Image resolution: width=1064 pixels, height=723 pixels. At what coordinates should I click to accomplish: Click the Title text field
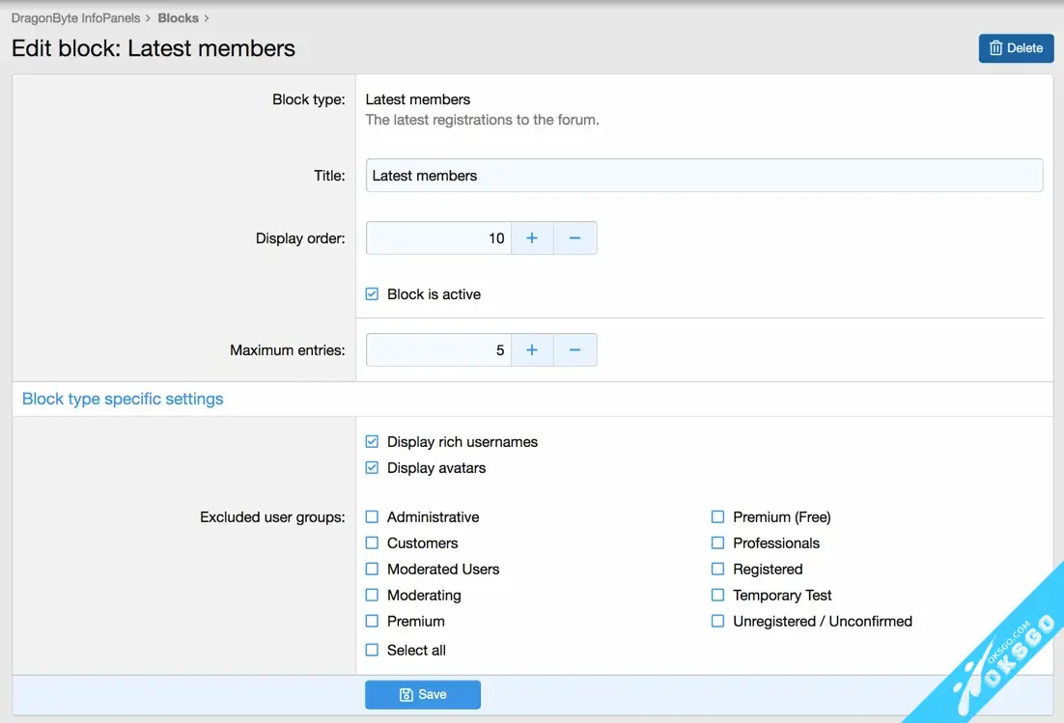pos(704,176)
